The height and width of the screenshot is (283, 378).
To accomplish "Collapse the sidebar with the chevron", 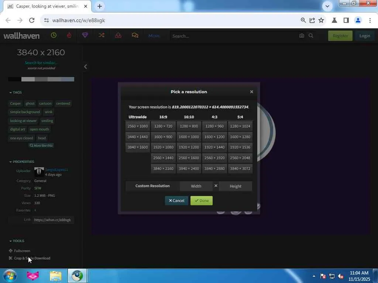I will pyautogui.click(x=85, y=67).
